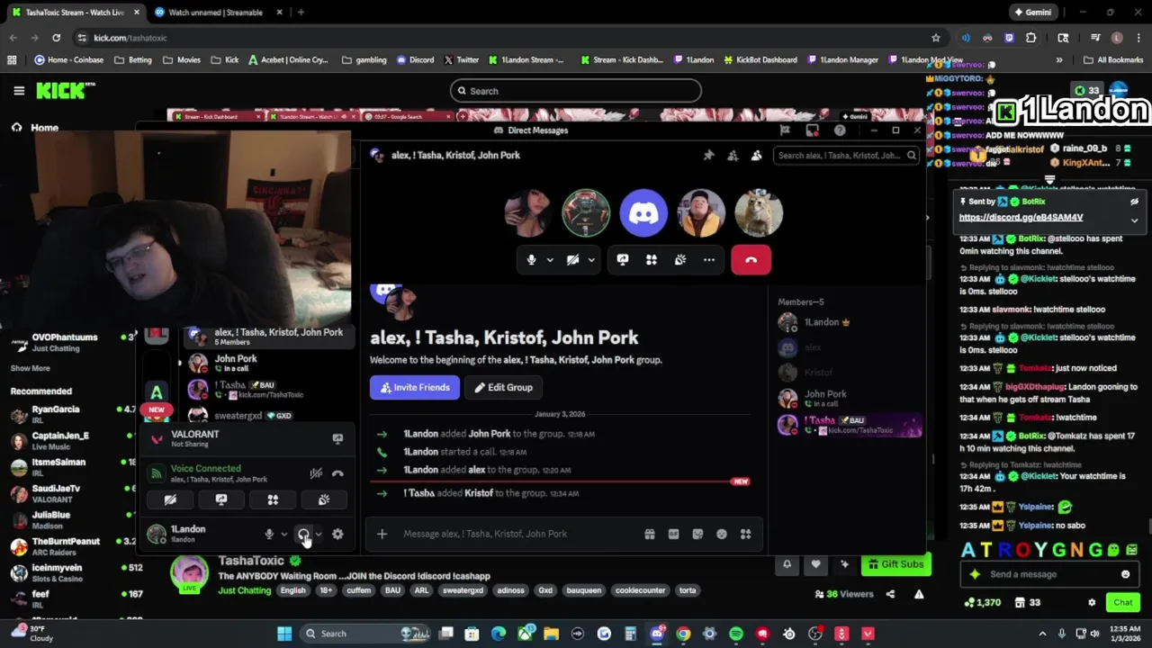
Task: Open Discord help icon in title bar
Action: click(840, 130)
